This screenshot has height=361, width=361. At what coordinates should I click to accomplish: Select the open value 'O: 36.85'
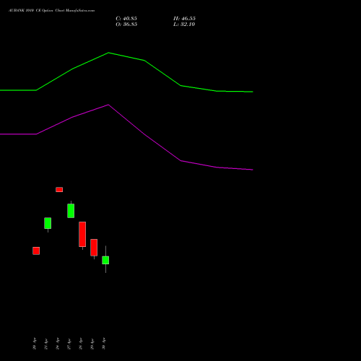tap(126, 25)
